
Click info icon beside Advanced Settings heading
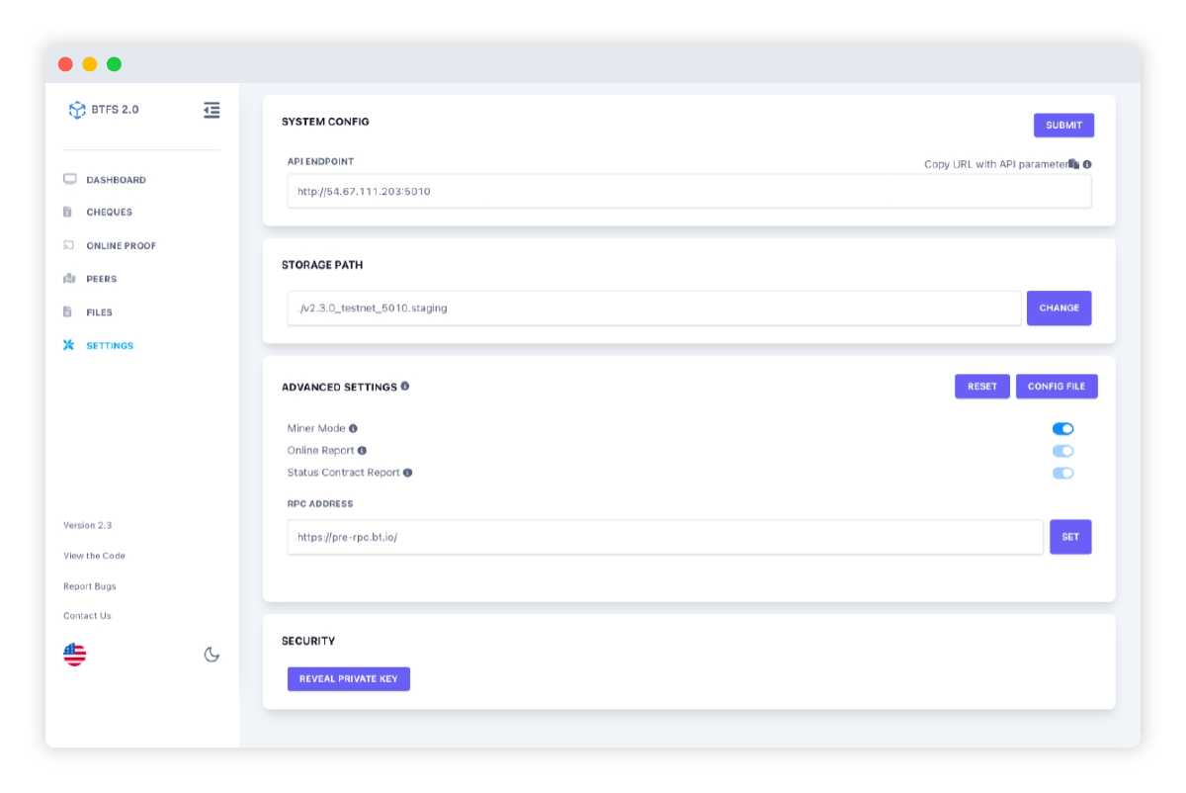pyautogui.click(x=405, y=387)
